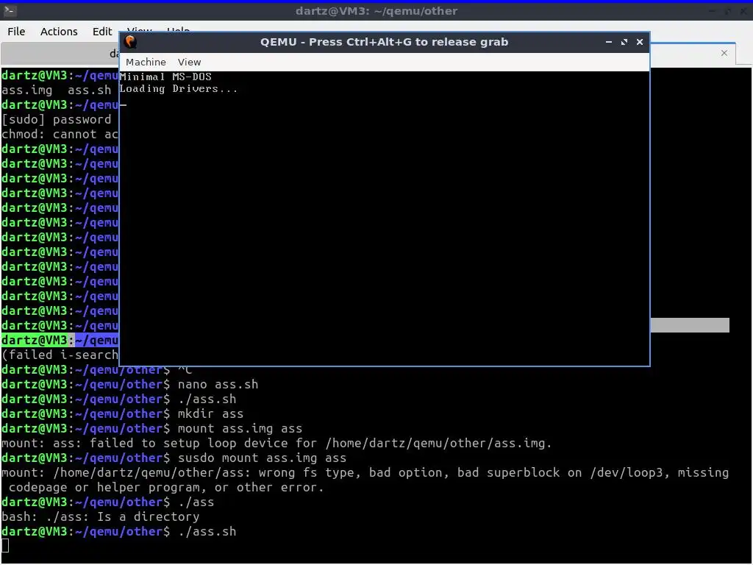
Task: Click the terminal icon in terminal title bar
Action: click(10, 10)
